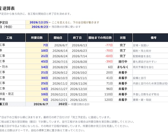Select the today date cell 2026/8/23
168x138 pixels.
point(37,27)
